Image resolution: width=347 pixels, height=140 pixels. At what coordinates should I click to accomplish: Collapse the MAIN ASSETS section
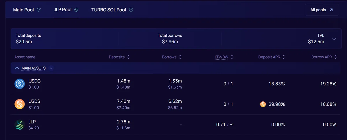16,68
